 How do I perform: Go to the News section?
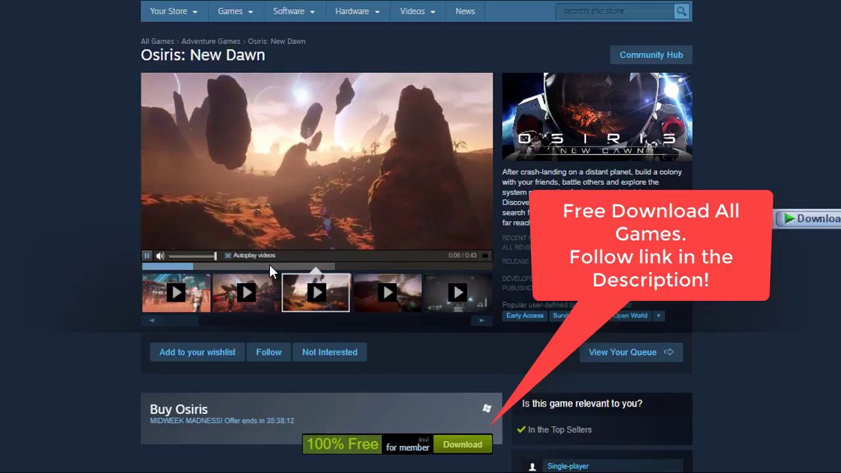tap(465, 11)
